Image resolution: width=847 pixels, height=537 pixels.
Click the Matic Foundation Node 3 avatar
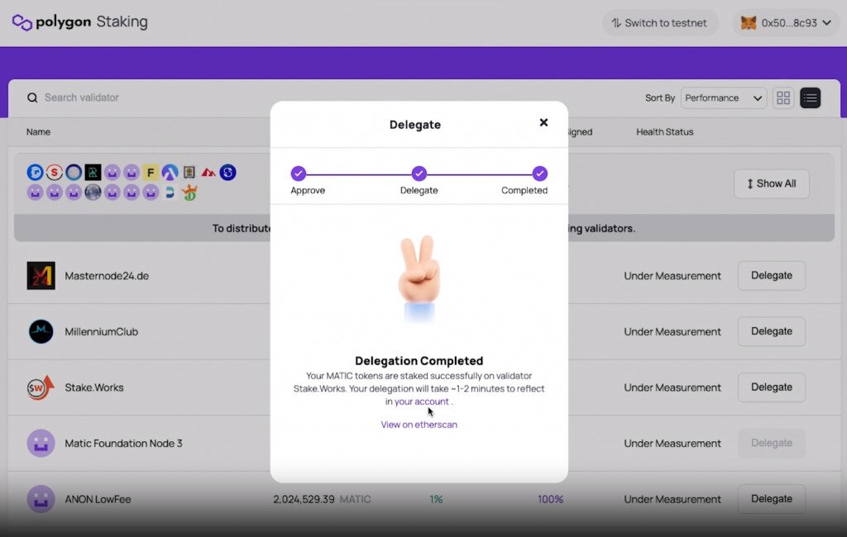(41, 444)
